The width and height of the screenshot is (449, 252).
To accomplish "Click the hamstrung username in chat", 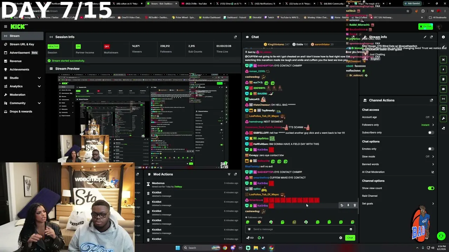I will click(x=256, y=121).
